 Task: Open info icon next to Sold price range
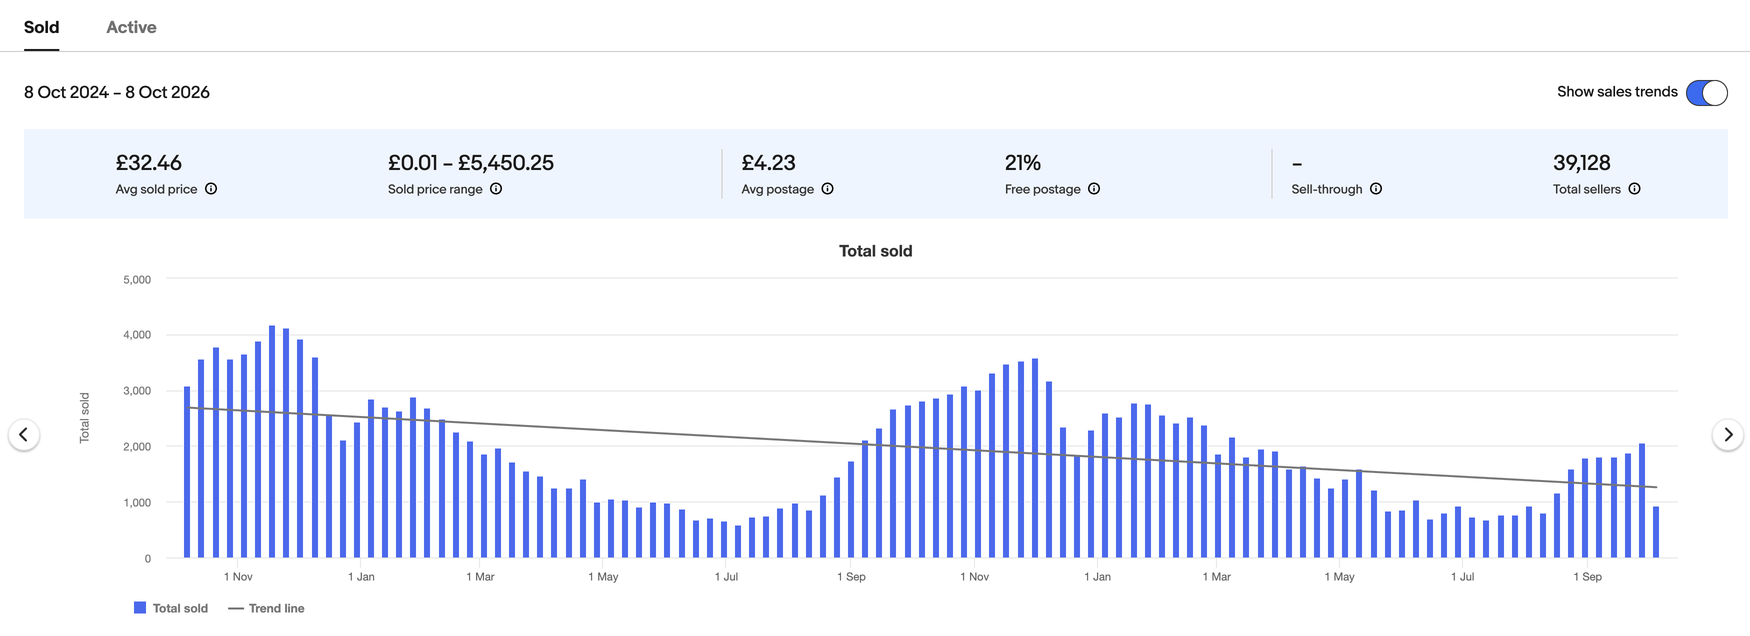click(x=496, y=189)
